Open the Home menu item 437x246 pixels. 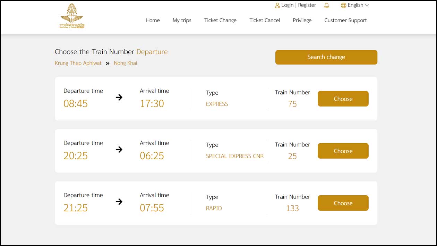pyautogui.click(x=153, y=20)
